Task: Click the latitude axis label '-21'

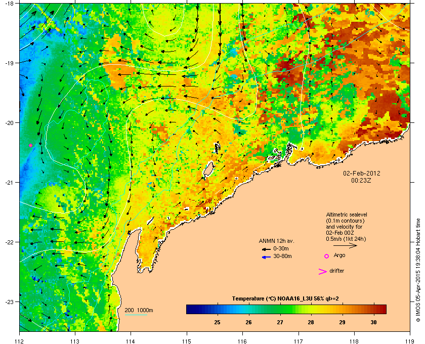Action: click(10, 183)
